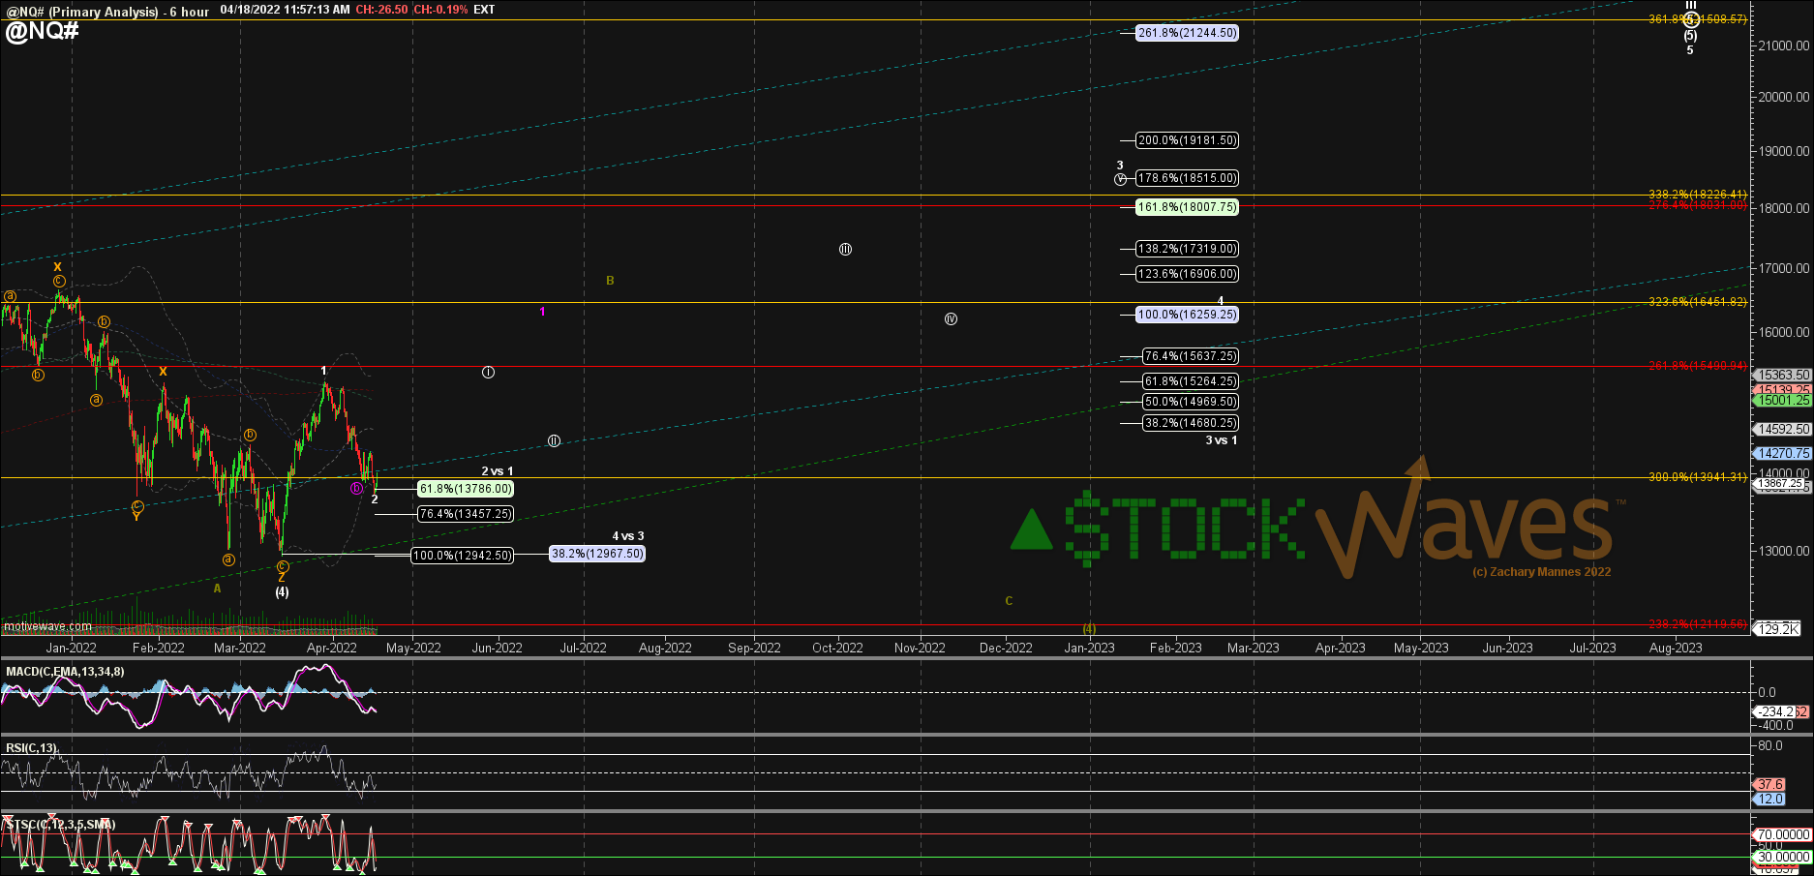1814x876 pixels.
Task: Click the Apr-2022 date on the time axis
Action: pos(331,649)
